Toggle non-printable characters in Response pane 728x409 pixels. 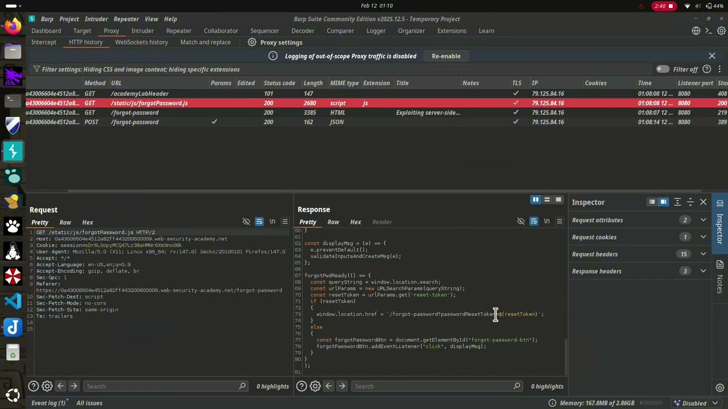547,222
